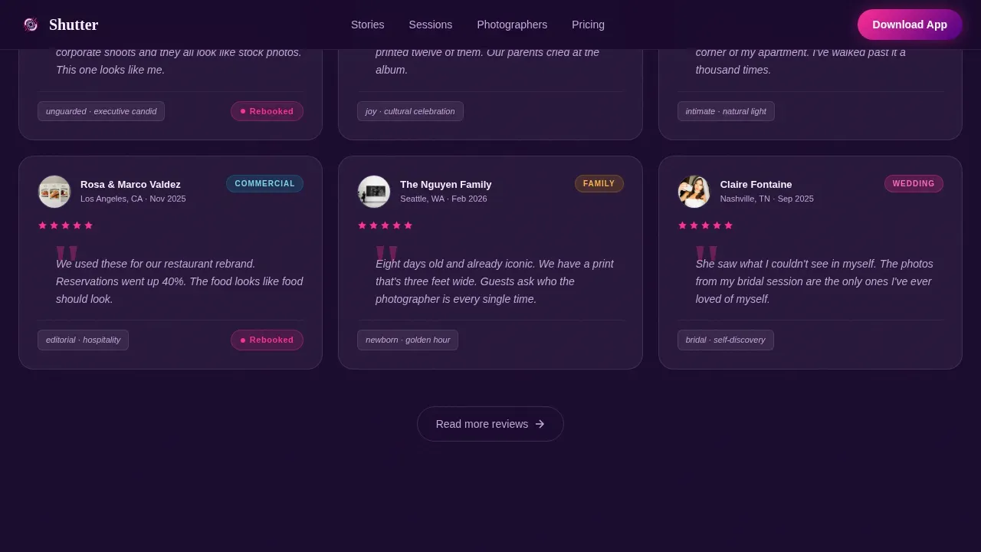981x552 pixels.
Task: Select the FAMILY category badge
Action: (x=599, y=184)
